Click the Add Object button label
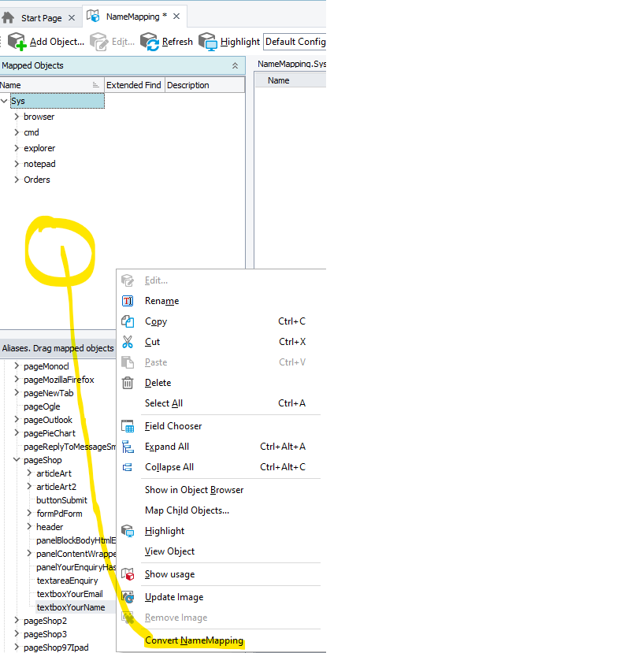The height and width of the screenshot is (653, 627). (57, 42)
